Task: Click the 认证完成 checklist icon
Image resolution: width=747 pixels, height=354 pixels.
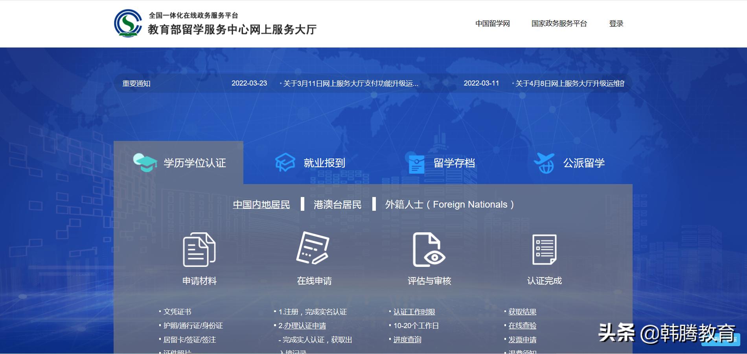Action: tap(545, 250)
